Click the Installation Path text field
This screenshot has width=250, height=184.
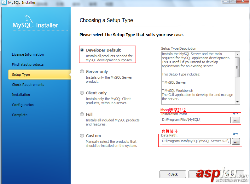click(x=196, y=120)
